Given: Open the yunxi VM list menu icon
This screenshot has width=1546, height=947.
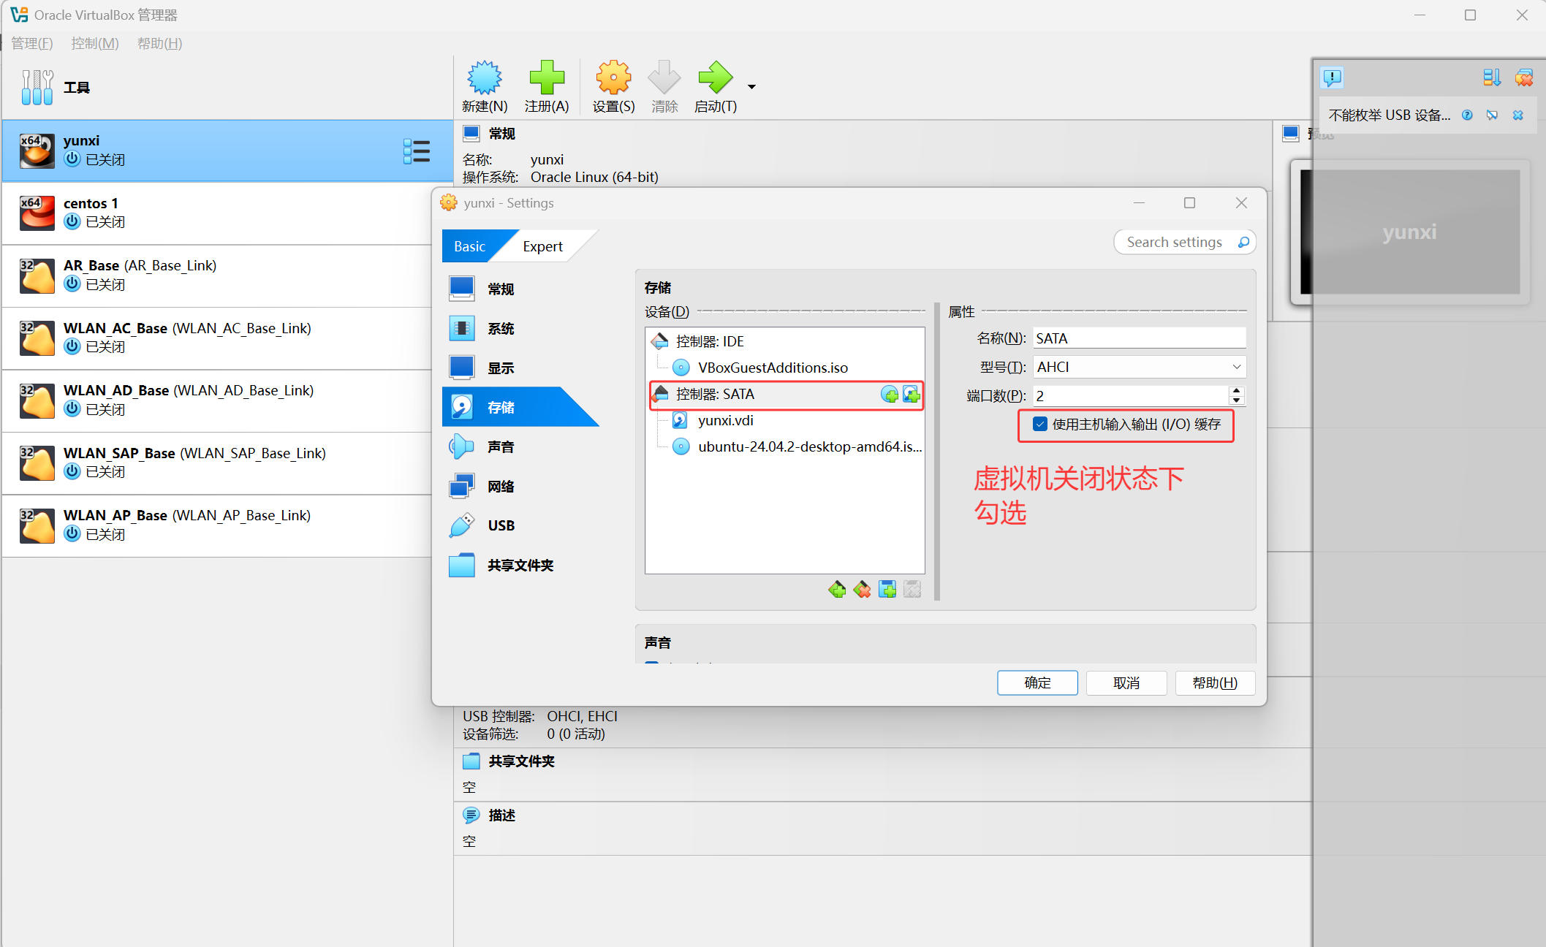Looking at the screenshot, I should point(416,151).
